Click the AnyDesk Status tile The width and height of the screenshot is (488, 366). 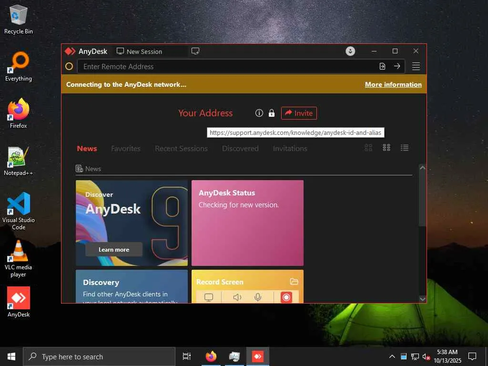tap(247, 223)
